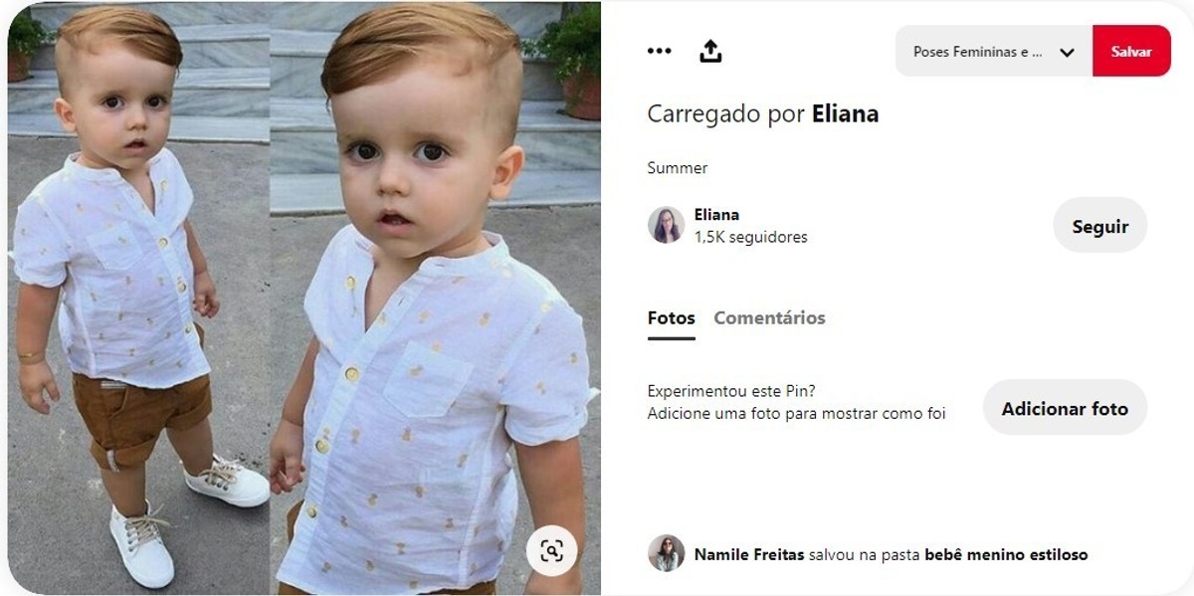Open the three-dot more options menu

coord(659,51)
